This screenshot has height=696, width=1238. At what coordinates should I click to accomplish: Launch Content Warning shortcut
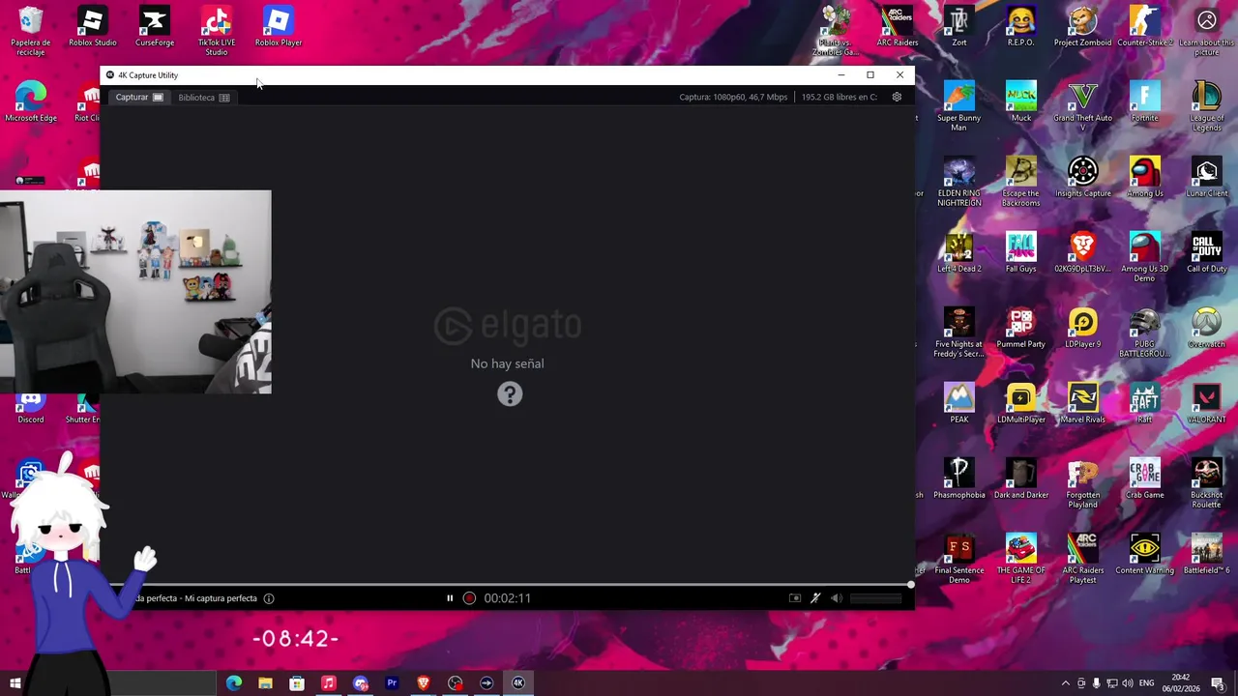(1145, 555)
